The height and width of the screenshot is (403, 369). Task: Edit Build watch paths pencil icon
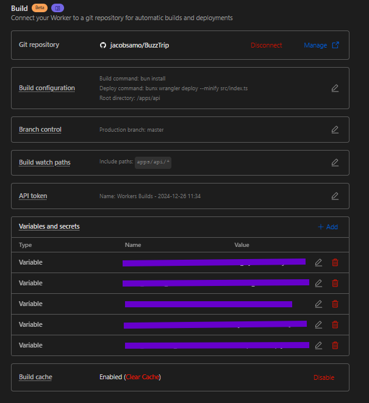[x=334, y=163]
